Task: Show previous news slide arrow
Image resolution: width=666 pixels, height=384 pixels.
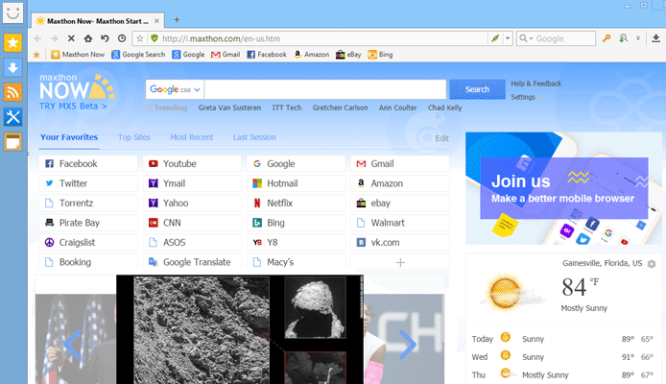Action: coord(73,345)
